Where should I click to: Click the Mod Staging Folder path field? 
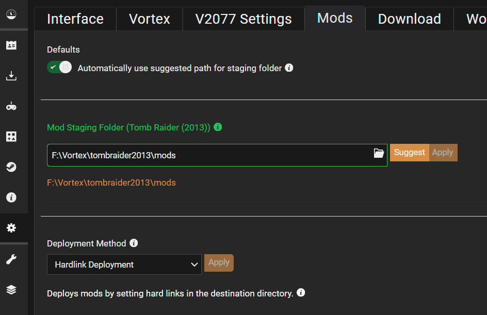217,155
